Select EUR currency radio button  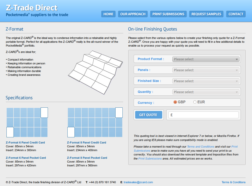click(195, 102)
